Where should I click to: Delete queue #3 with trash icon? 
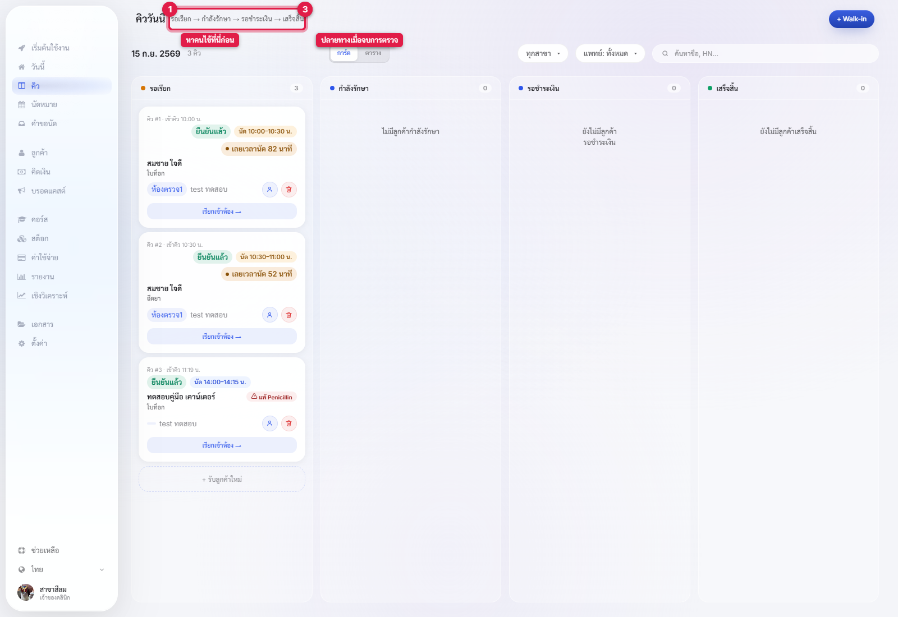[x=288, y=423]
